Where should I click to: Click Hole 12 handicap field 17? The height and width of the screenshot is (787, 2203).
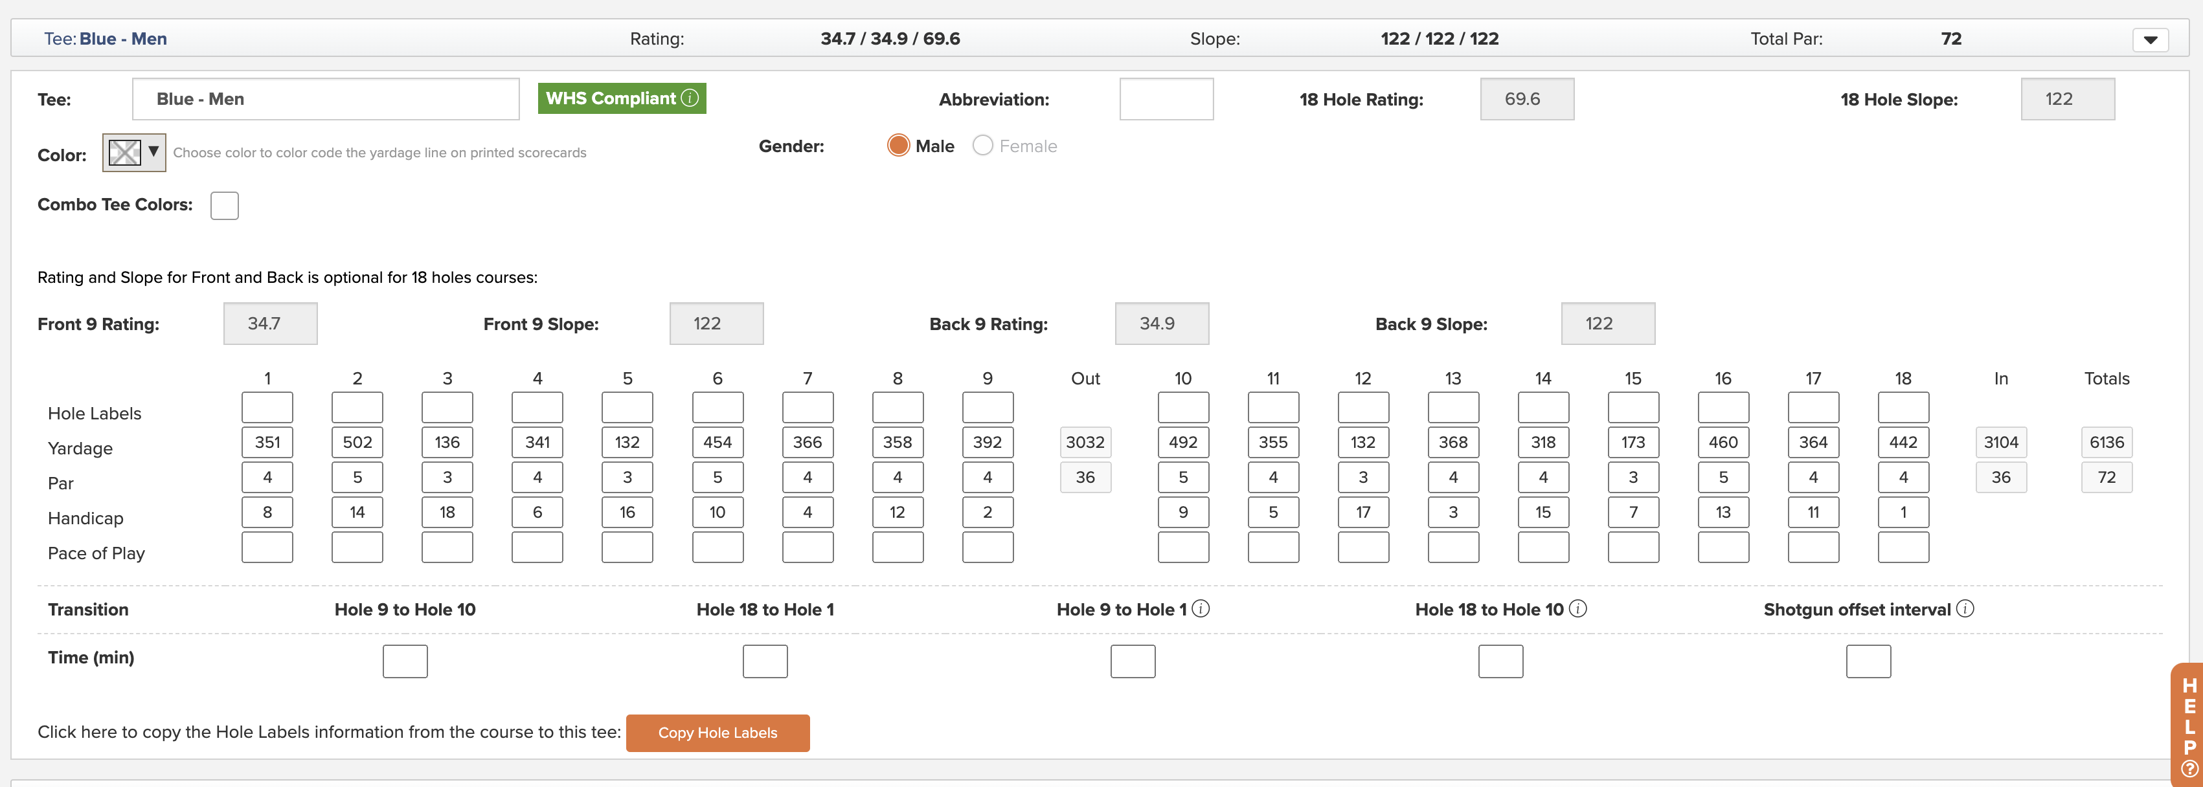click(1363, 513)
